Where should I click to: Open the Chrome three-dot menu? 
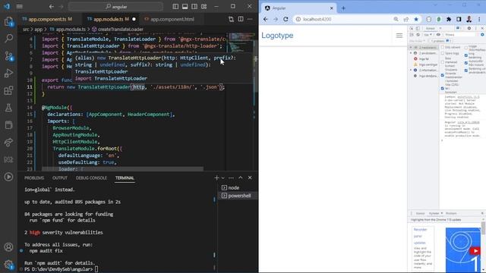[479, 19]
